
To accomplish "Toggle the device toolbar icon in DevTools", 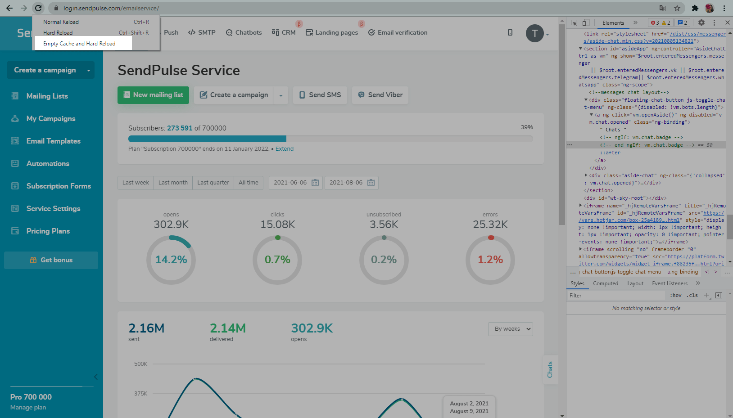I will click(586, 22).
